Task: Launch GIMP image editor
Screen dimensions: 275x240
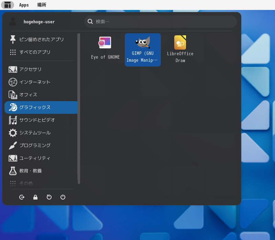Action: pyautogui.click(x=143, y=50)
